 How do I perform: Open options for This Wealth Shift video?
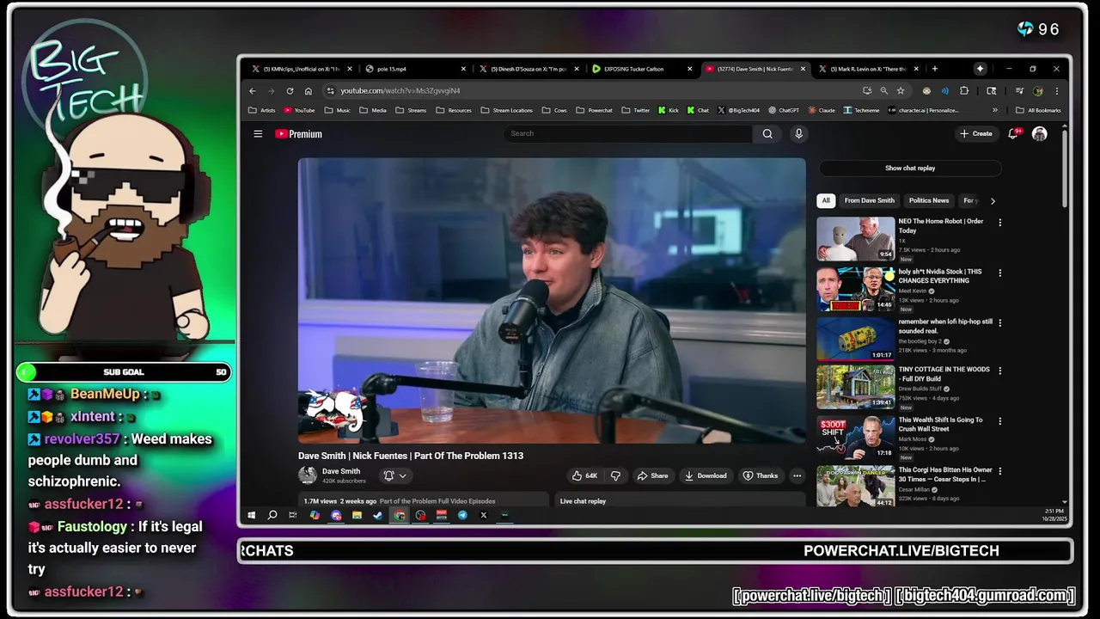(999, 421)
